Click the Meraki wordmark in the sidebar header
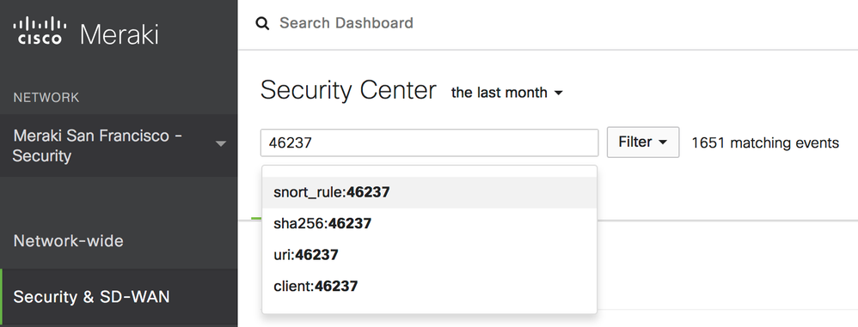The image size is (858, 327). [120, 34]
